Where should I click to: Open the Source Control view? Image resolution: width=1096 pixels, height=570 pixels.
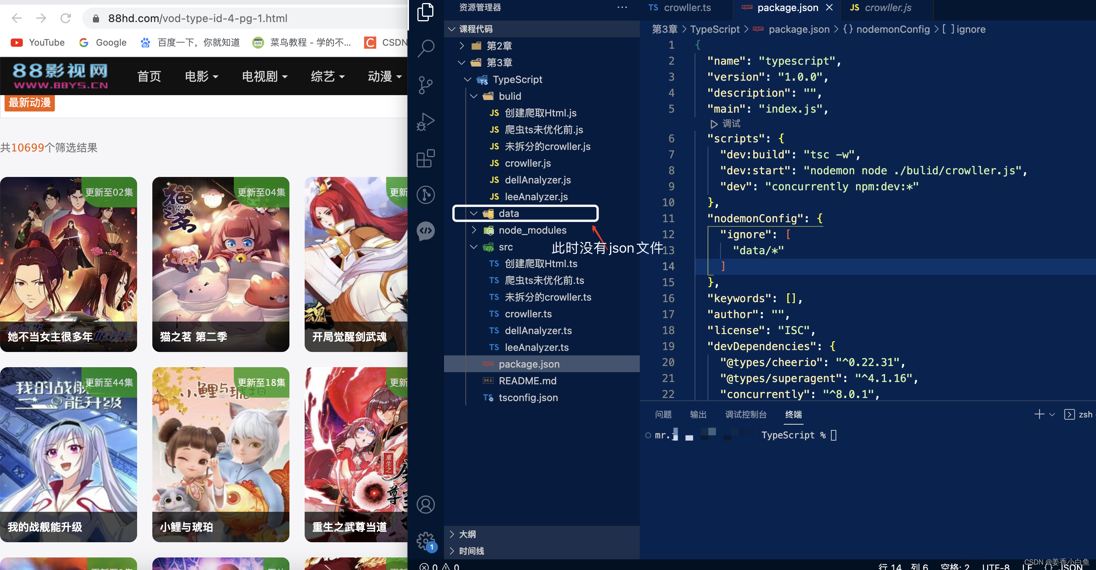[425, 85]
